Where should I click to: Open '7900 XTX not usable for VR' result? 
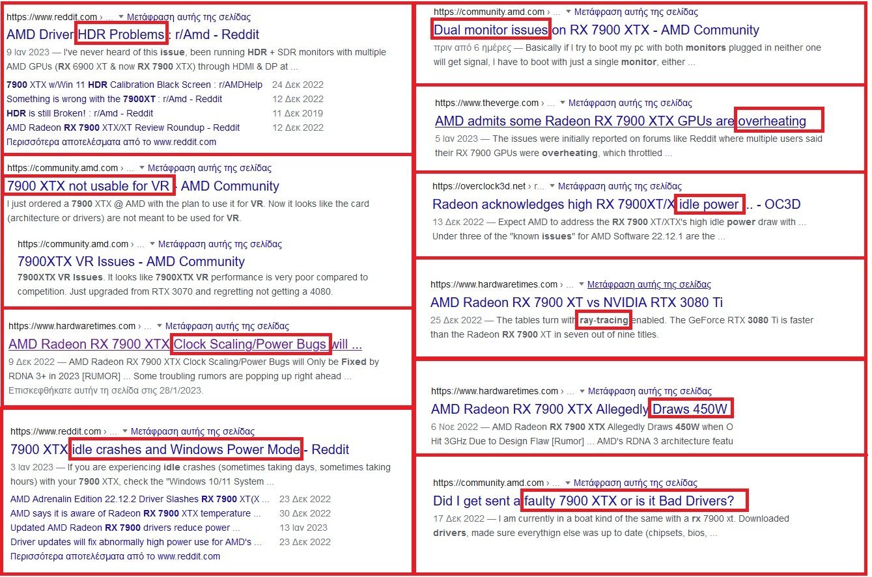(x=143, y=186)
